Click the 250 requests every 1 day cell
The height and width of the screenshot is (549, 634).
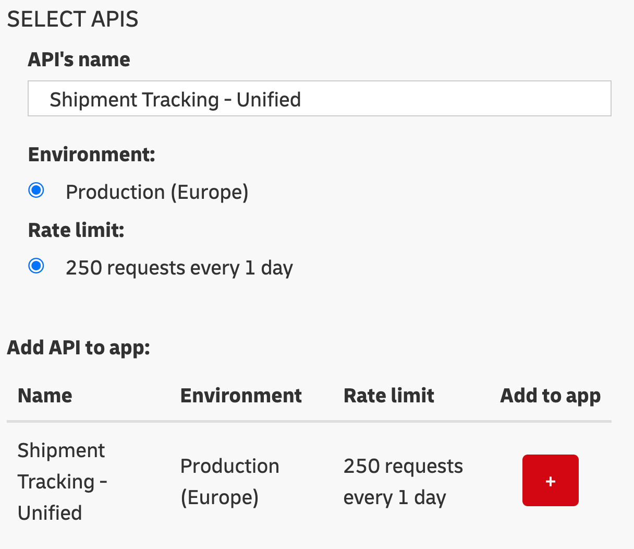coord(403,482)
